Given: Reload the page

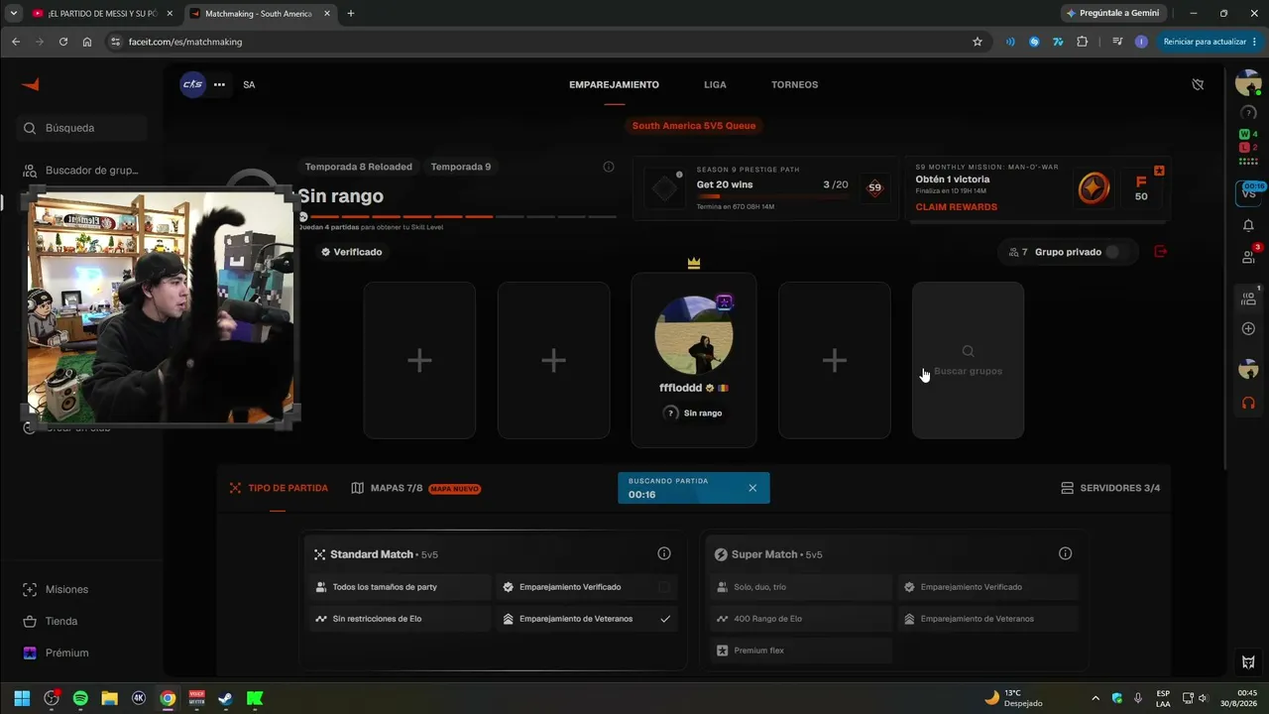Looking at the screenshot, I should click(63, 42).
